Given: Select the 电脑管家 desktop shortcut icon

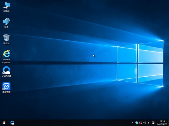Looking at the screenshot, I should (6, 87).
